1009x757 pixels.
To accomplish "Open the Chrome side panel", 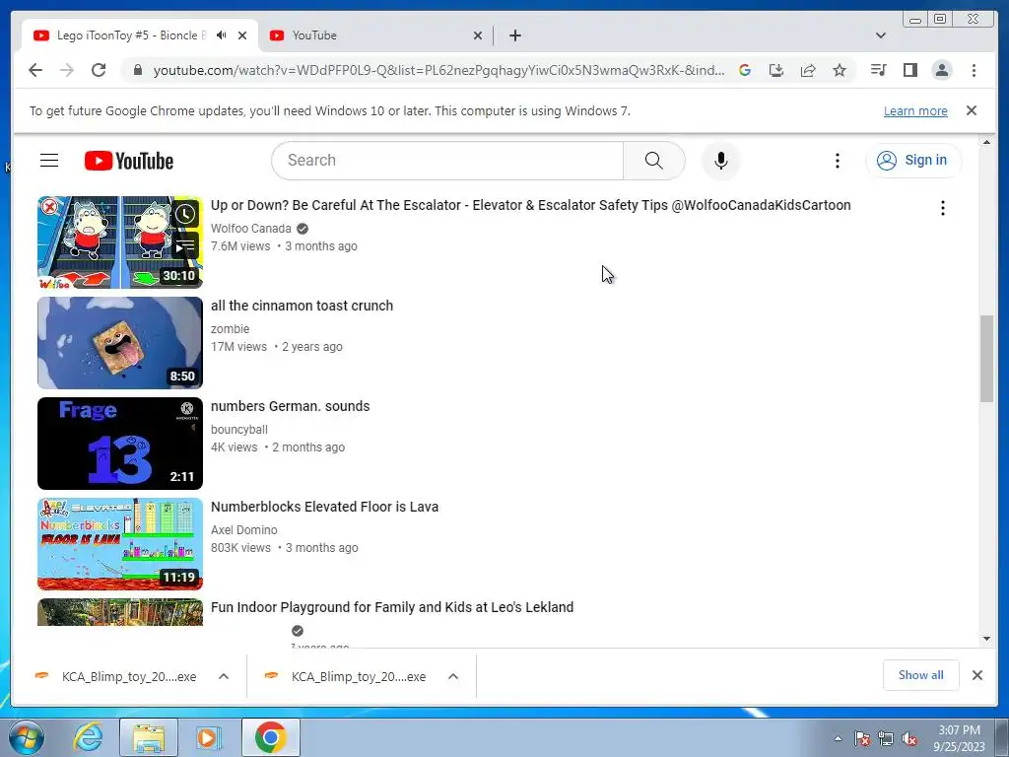I will 909,70.
